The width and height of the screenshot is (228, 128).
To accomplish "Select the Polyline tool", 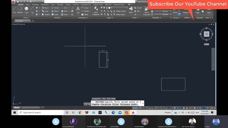I will coord(20,10).
